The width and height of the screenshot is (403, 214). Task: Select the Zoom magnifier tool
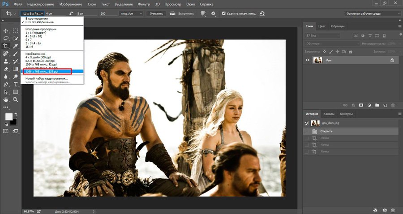pos(16,99)
